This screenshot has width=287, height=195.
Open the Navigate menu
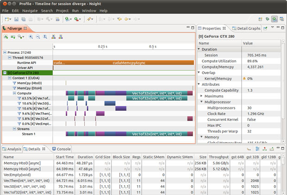pyautogui.click(x=30, y=10)
